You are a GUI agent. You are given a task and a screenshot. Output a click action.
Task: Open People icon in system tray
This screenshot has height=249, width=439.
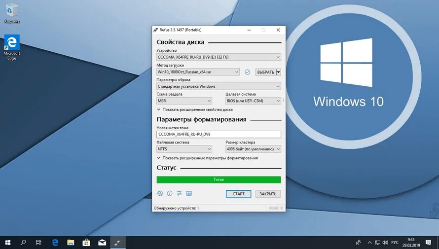click(x=358, y=242)
